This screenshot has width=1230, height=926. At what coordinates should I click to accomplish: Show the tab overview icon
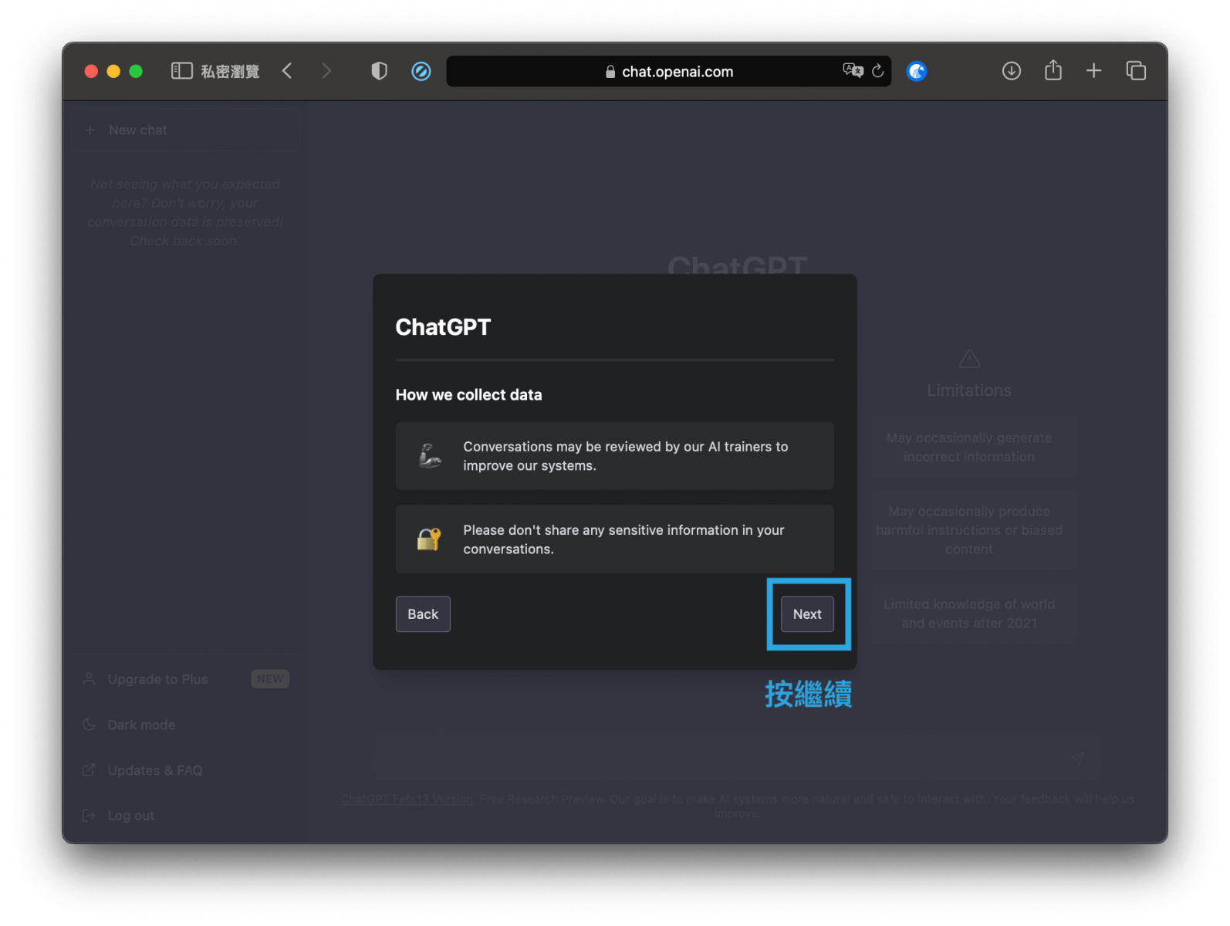tap(1136, 71)
